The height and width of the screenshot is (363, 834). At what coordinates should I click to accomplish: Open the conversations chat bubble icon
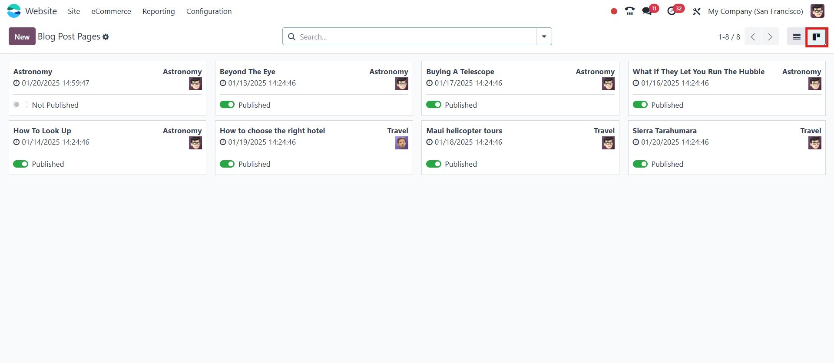647,11
